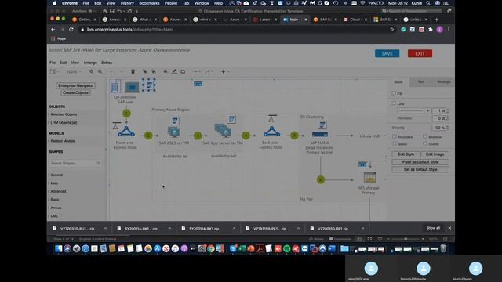Go back with Chrome back arrow
Viewport: 502px width, 282px height.
coord(53,30)
